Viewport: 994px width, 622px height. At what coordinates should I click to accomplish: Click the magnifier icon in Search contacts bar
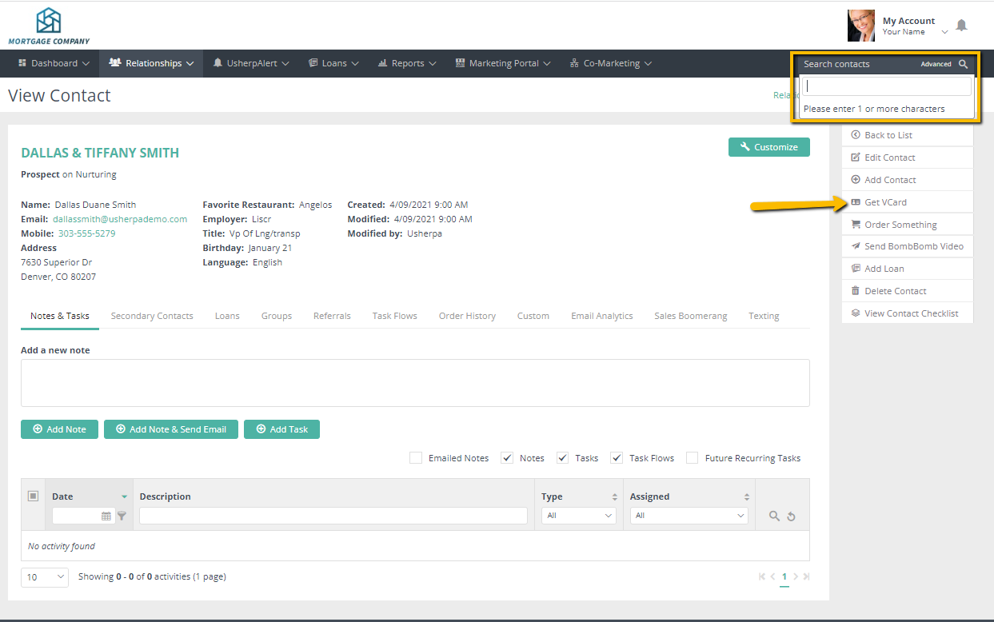pyautogui.click(x=964, y=64)
